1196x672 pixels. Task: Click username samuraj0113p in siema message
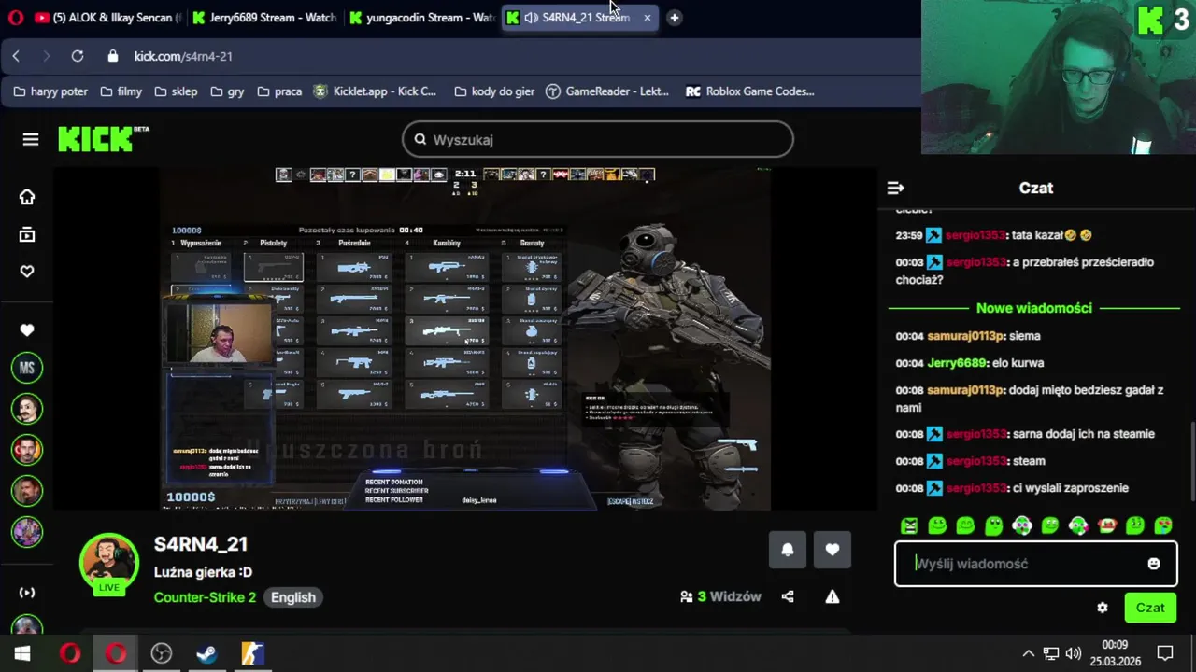[965, 336]
